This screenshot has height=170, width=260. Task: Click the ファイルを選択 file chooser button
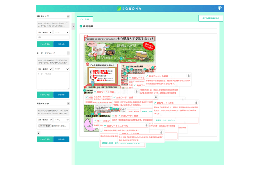click(x=45, y=126)
